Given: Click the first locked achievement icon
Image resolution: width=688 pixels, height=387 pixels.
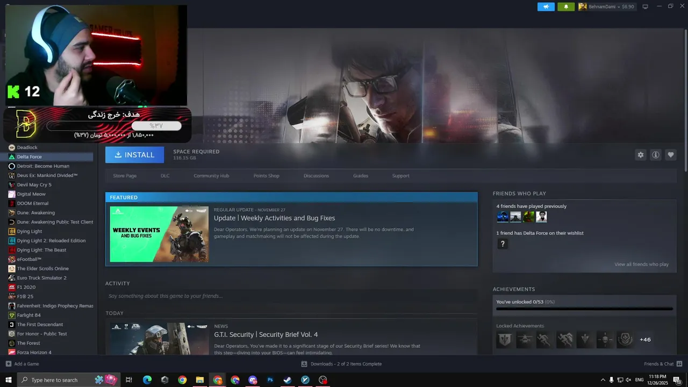Looking at the screenshot, I should click(x=504, y=340).
